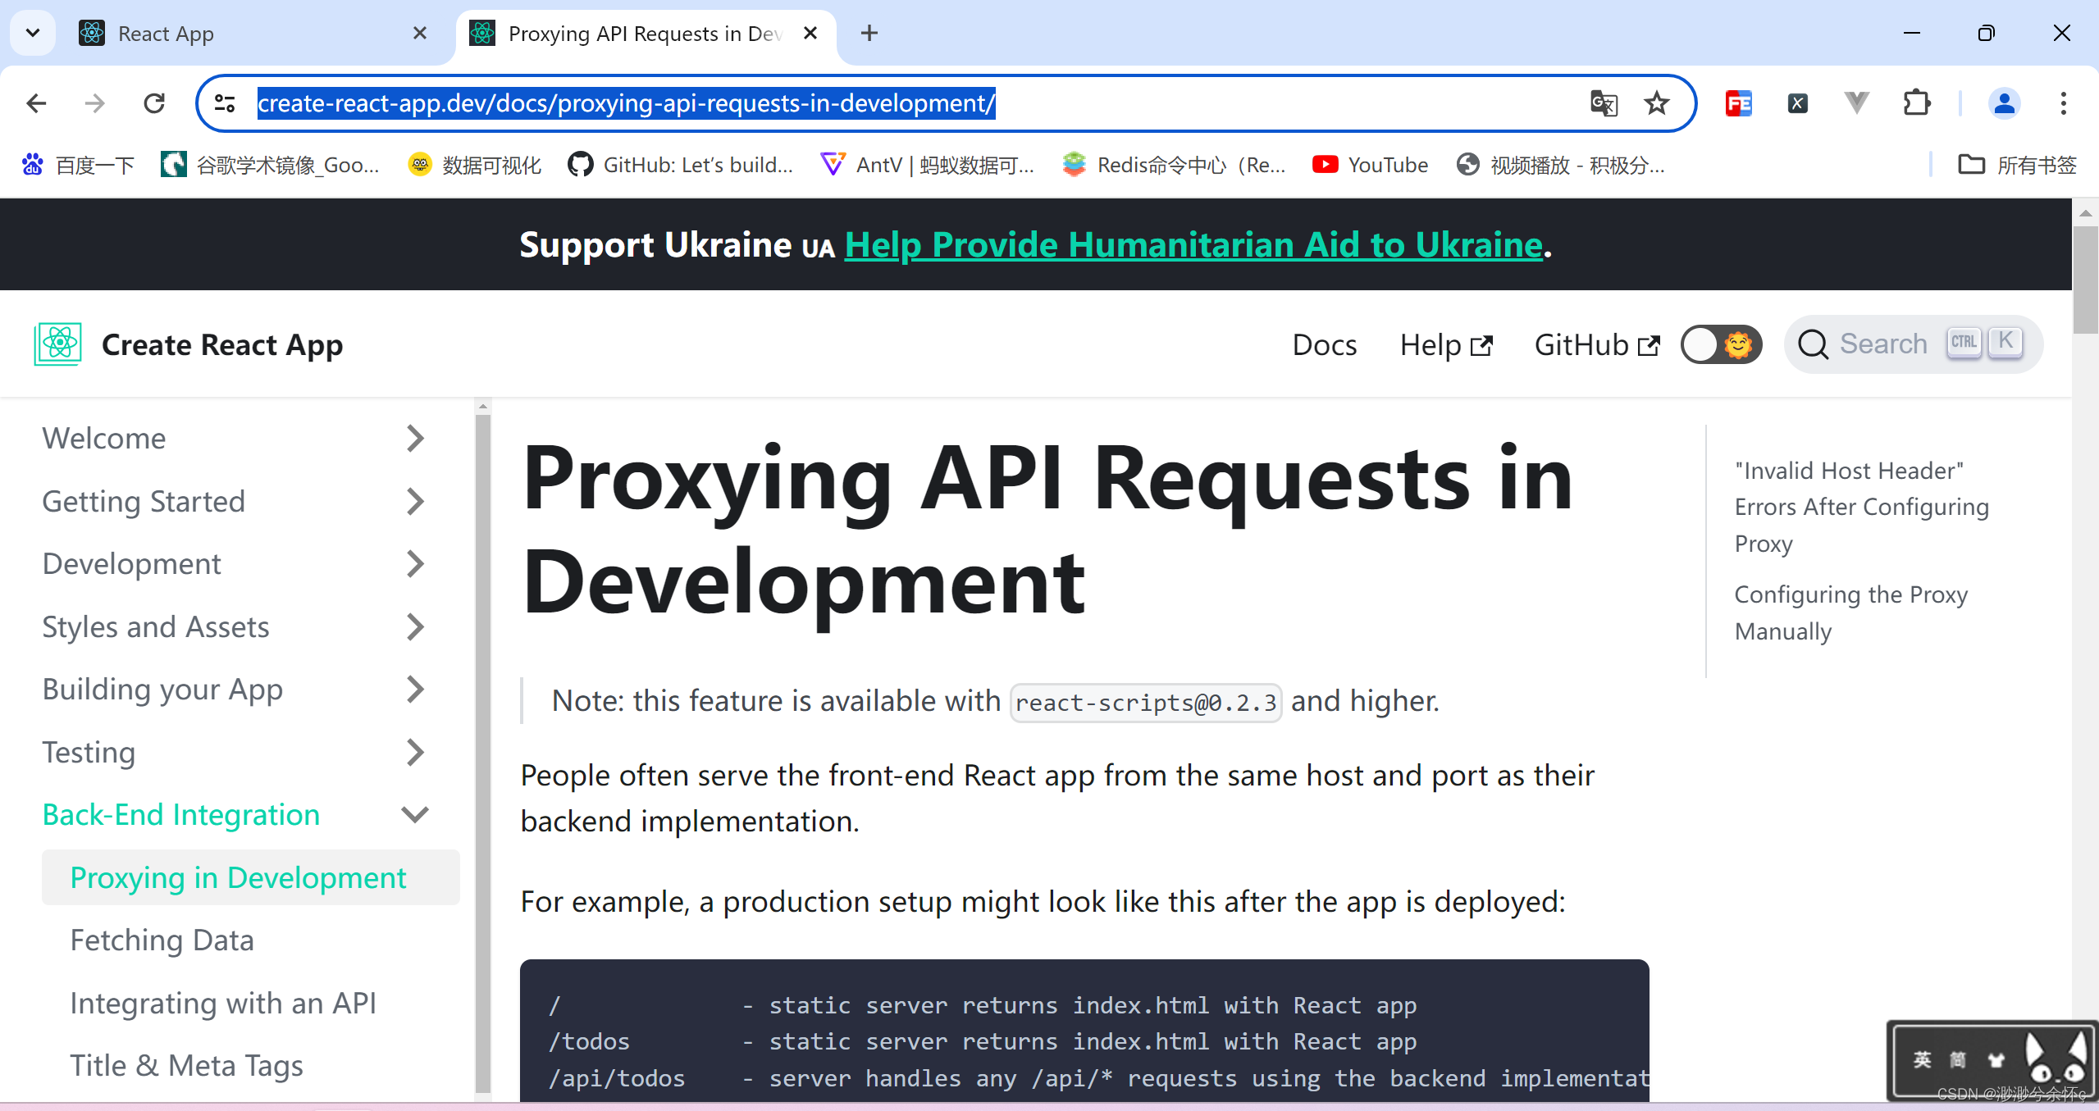2099x1111 pixels.
Task: Expand the Styles and Assets section
Action: click(x=415, y=627)
